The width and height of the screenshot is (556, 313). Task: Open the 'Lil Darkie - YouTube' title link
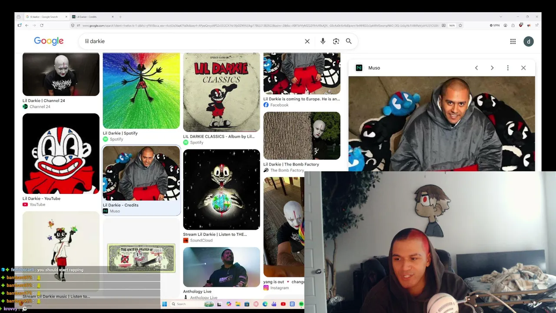41,199
